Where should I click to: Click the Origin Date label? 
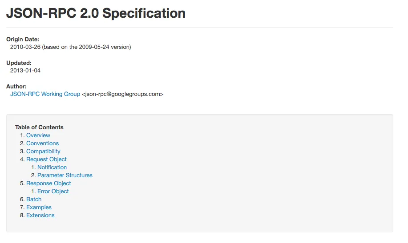pyautogui.click(x=23, y=40)
